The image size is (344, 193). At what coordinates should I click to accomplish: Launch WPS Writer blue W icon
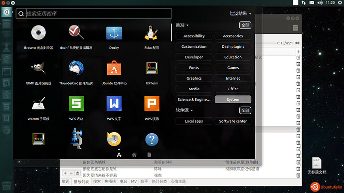[114, 103]
